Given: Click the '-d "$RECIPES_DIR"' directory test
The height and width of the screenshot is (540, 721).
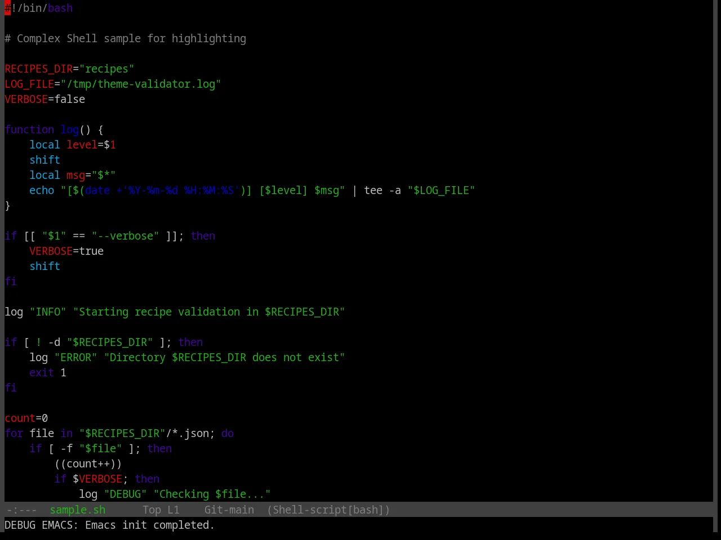Looking at the screenshot, I should coord(100,342).
